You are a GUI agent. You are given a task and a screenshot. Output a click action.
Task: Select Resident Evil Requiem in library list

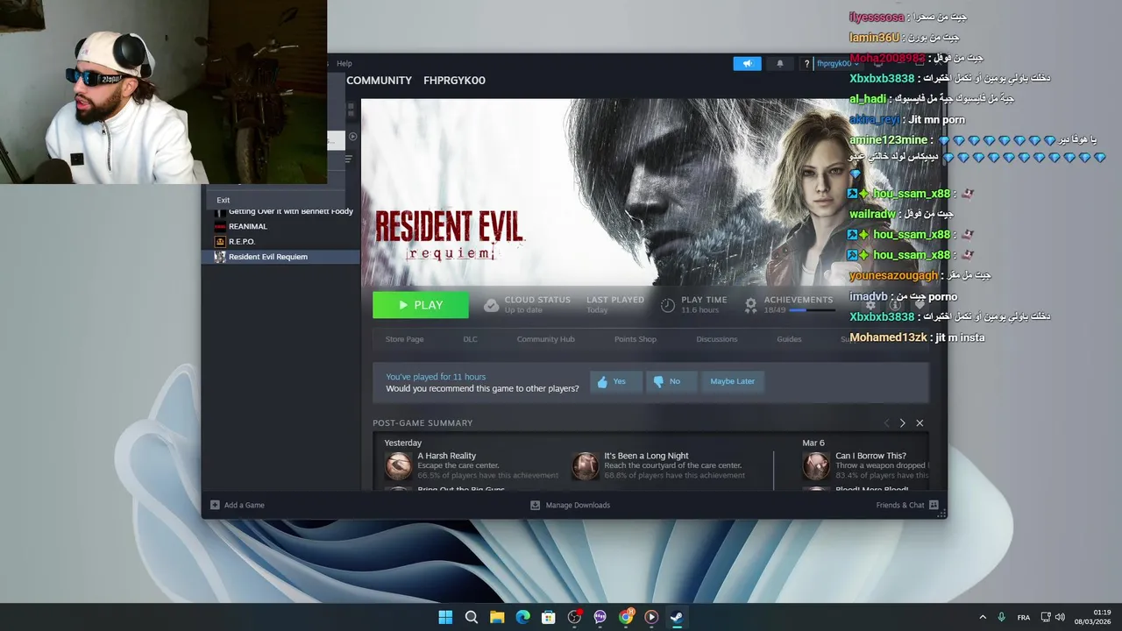pyautogui.click(x=280, y=257)
